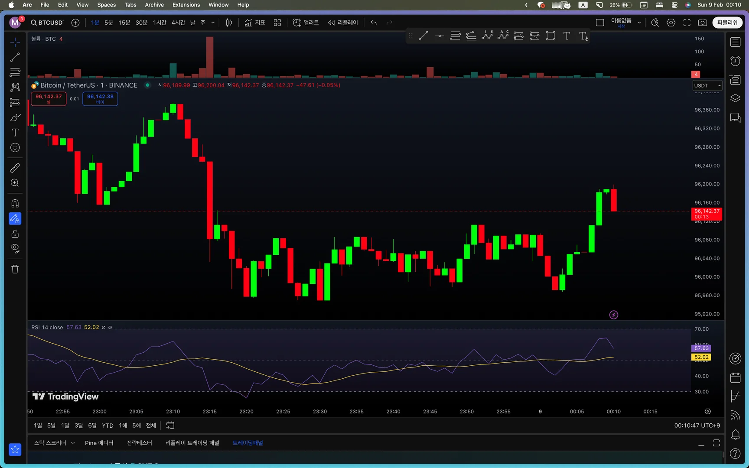Activate the magnet mode tool
This screenshot has width=749, height=468.
tap(15, 203)
